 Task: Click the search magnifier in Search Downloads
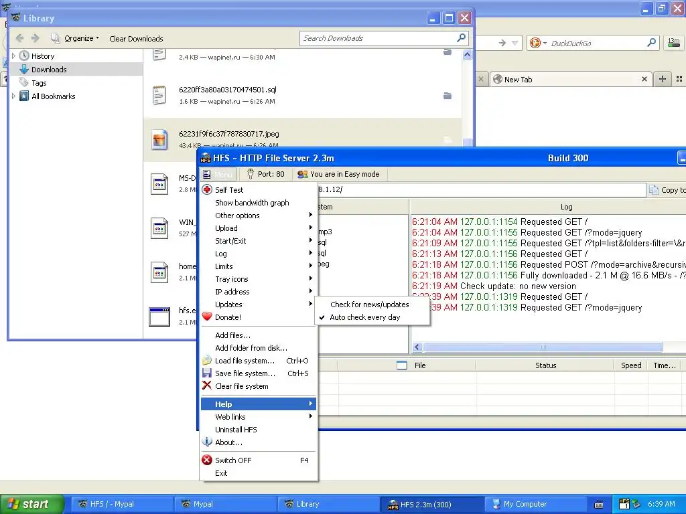tap(461, 37)
